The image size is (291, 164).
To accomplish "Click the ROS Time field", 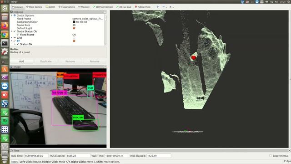I will (36, 156).
